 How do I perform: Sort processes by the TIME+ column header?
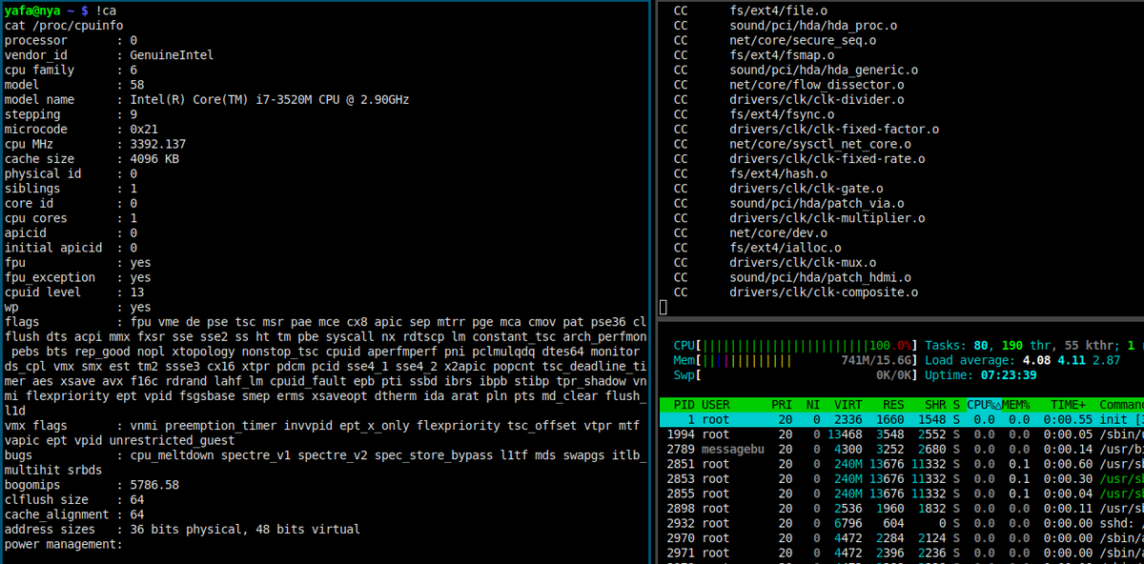(x=1066, y=405)
